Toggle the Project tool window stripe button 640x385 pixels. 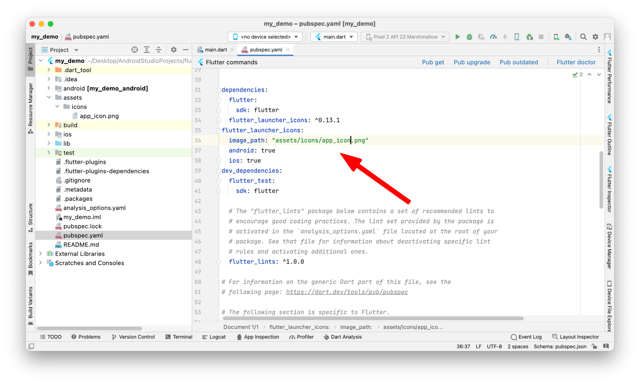click(x=30, y=59)
